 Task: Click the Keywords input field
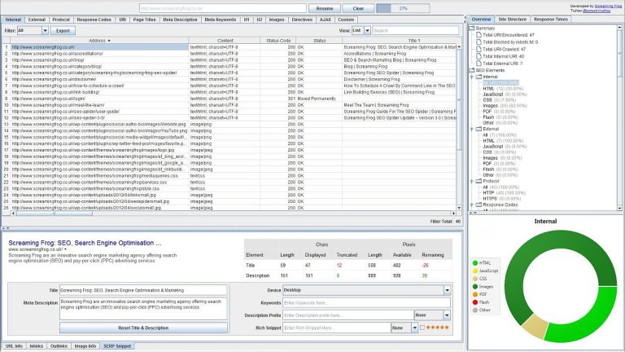pyautogui.click(x=366, y=303)
